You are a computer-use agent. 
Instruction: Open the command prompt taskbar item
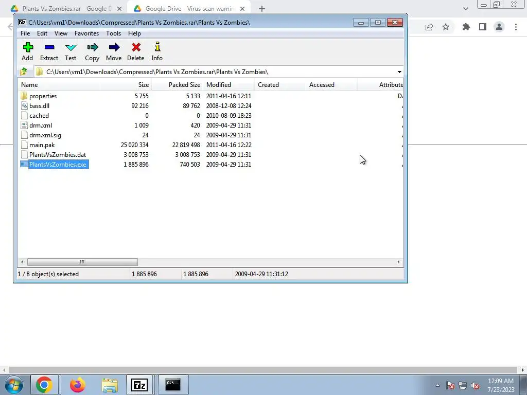pyautogui.click(x=173, y=385)
